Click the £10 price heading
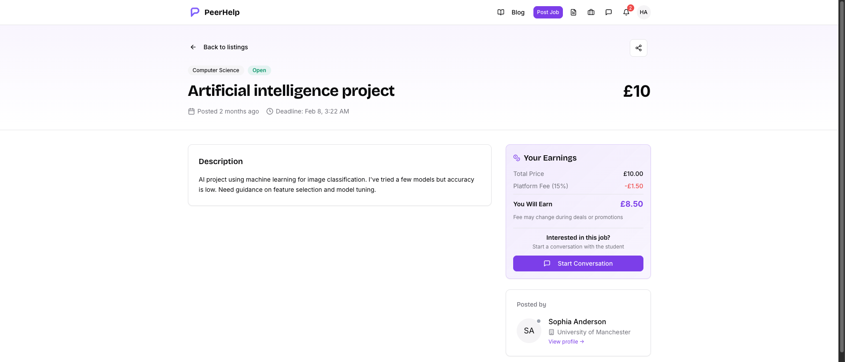The height and width of the screenshot is (362, 845). click(x=636, y=91)
